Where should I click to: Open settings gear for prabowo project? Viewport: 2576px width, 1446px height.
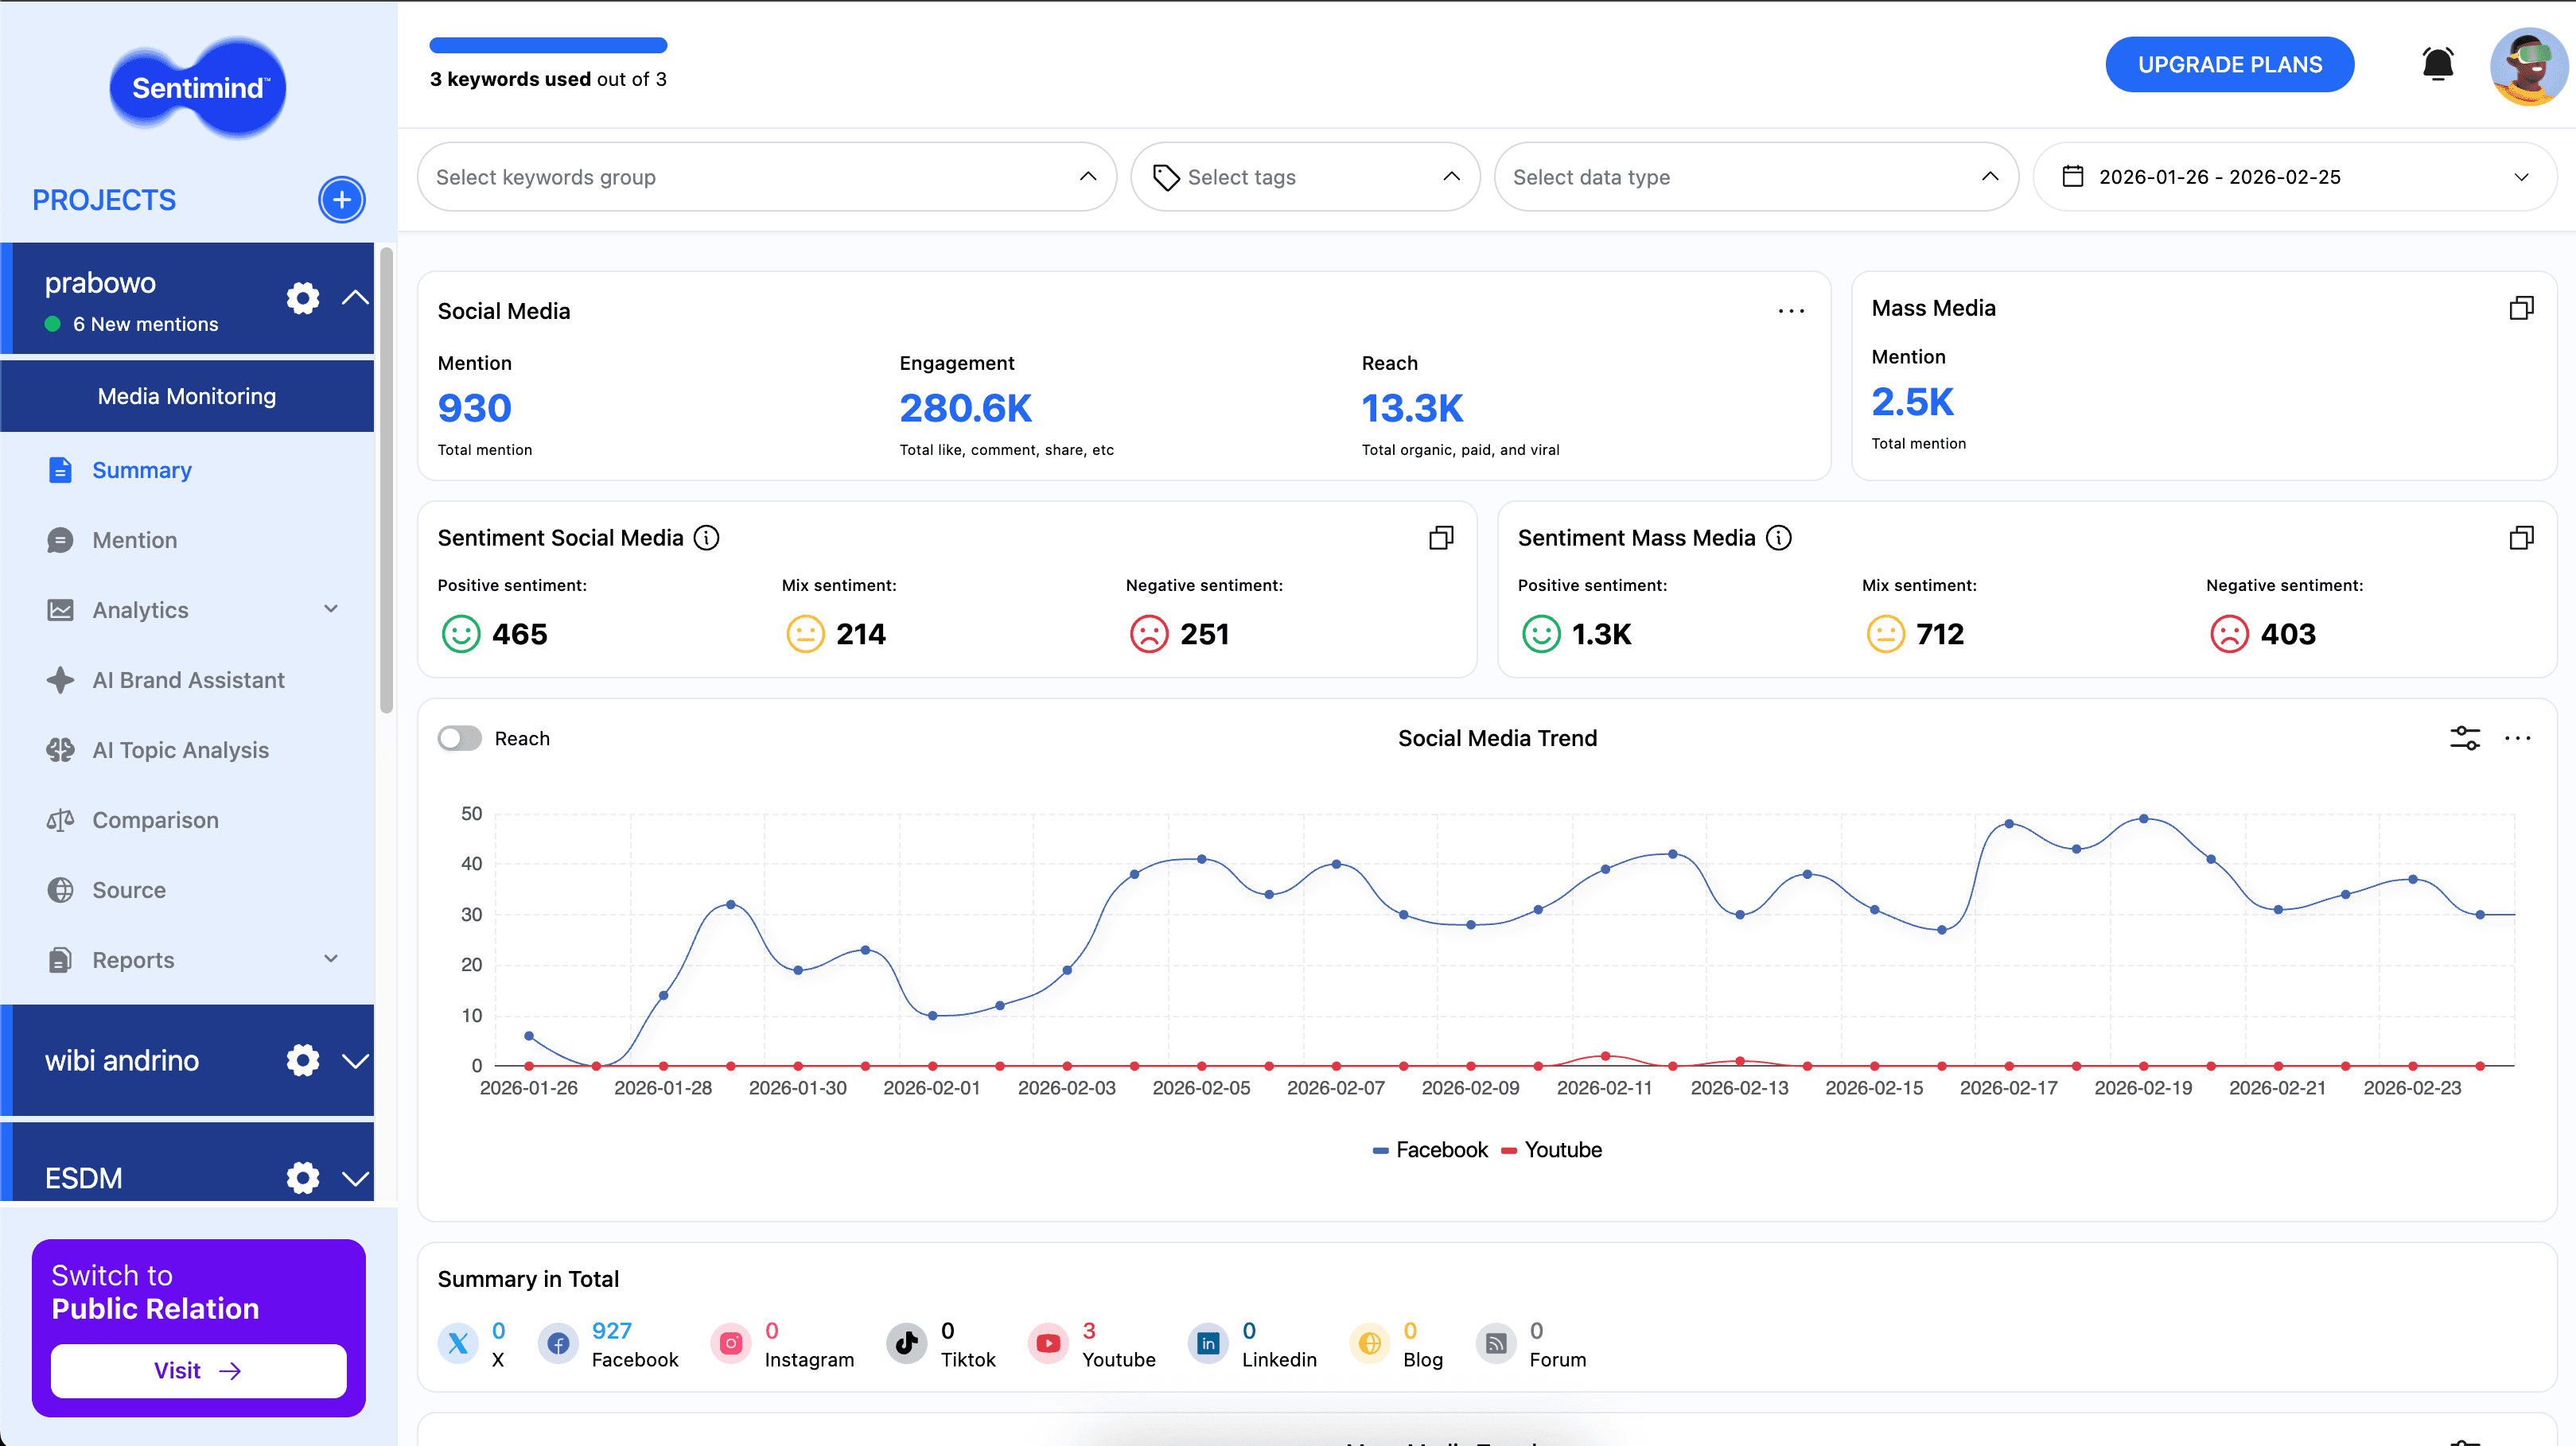click(302, 298)
